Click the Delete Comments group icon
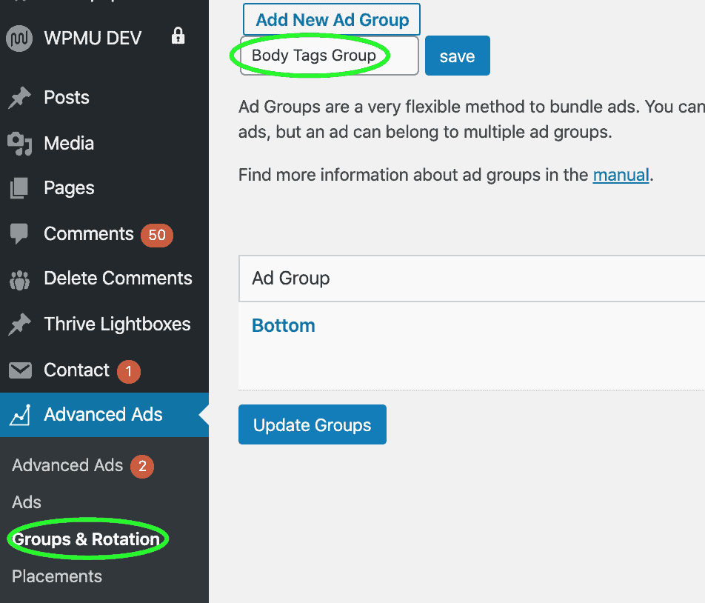Image resolution: width=705 pixels, height=603 pixels. pyautogui.click(x=19, y=280)
